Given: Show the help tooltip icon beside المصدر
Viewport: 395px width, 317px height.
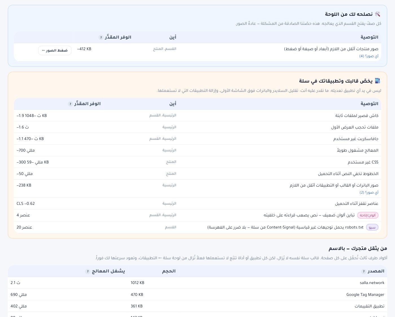Looking at the screenshot, I should pos(363,271).
